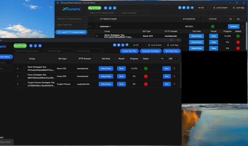
Task: View result for cryptotest.btc row
Action: point(121,84)
